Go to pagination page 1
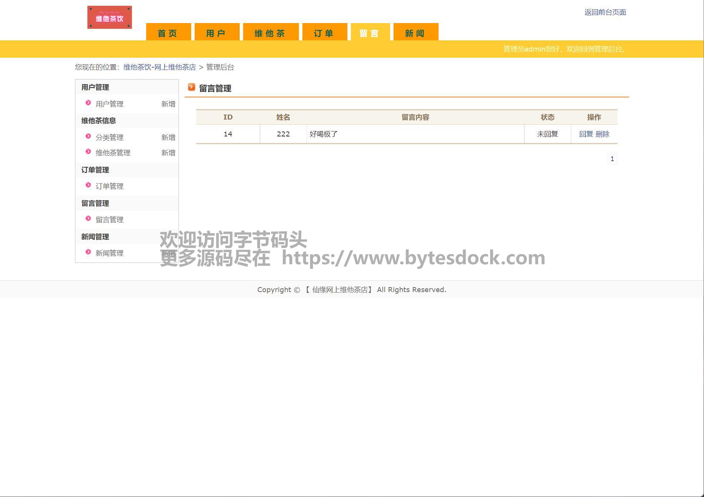The height and width of the screenshot is (497, 704). (612, 159)
